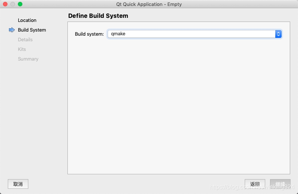This screenshot has width=298, height=194.
Task: Click the Define Build System heading
Action: click(x=98, y=16)
